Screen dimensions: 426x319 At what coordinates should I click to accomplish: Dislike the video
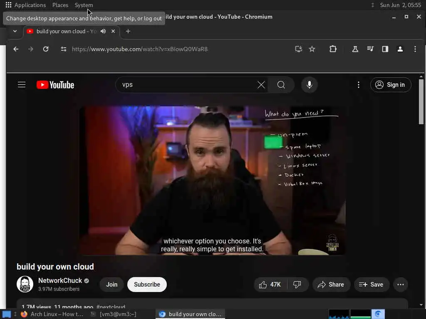click(x=297, y=284)
